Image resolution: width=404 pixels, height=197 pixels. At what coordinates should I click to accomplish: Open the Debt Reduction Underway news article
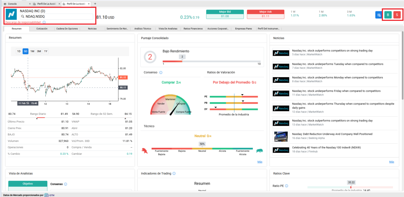332,134
